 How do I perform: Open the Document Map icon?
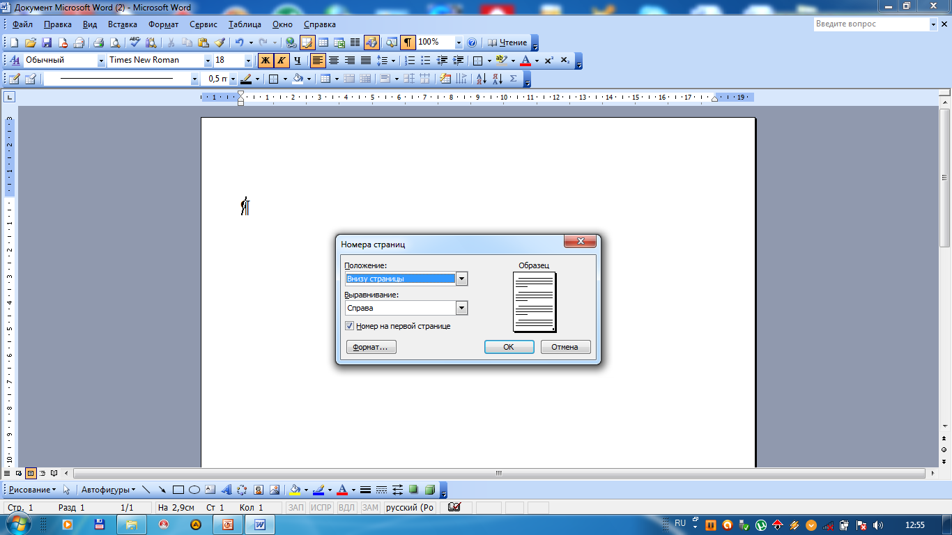(392, 42)
